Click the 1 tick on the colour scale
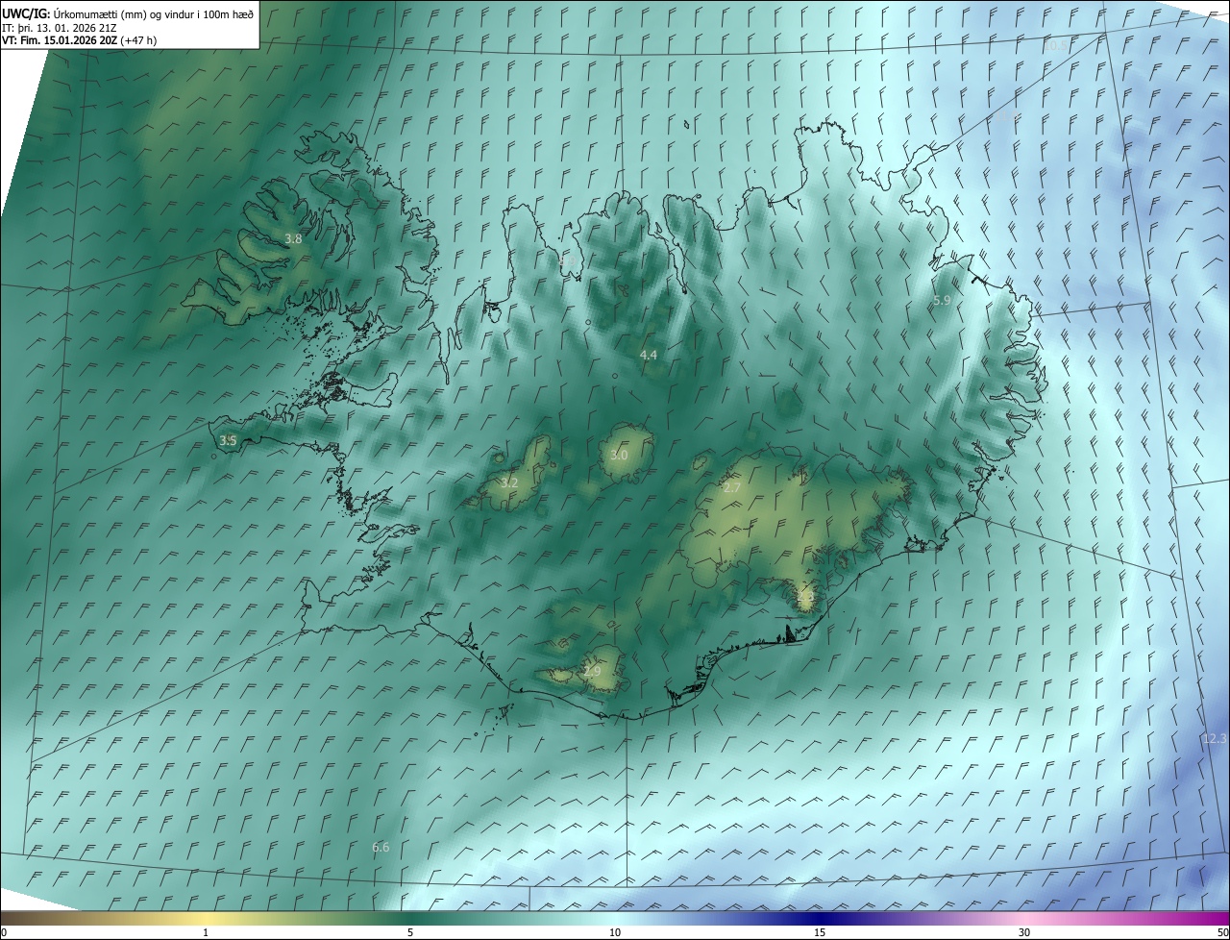The image size is (1230, 940). [206, 932]
